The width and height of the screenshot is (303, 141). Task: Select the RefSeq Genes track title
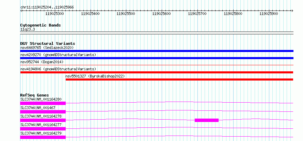(x=34, y=95)
